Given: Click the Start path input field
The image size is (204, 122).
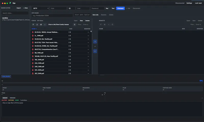Looking at the screenshot, I should (x=82, y=15).
